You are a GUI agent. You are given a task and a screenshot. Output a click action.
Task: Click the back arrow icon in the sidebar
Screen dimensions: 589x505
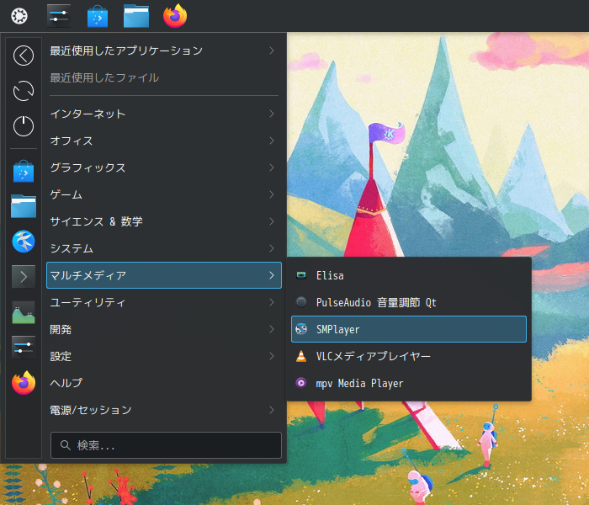tap(24, 56)
